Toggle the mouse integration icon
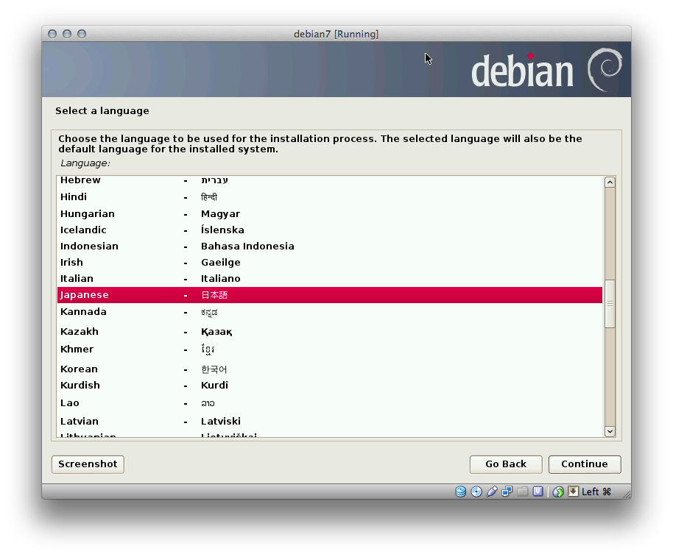The height and width of the screenshot is (557, 673). pos(558,492)
